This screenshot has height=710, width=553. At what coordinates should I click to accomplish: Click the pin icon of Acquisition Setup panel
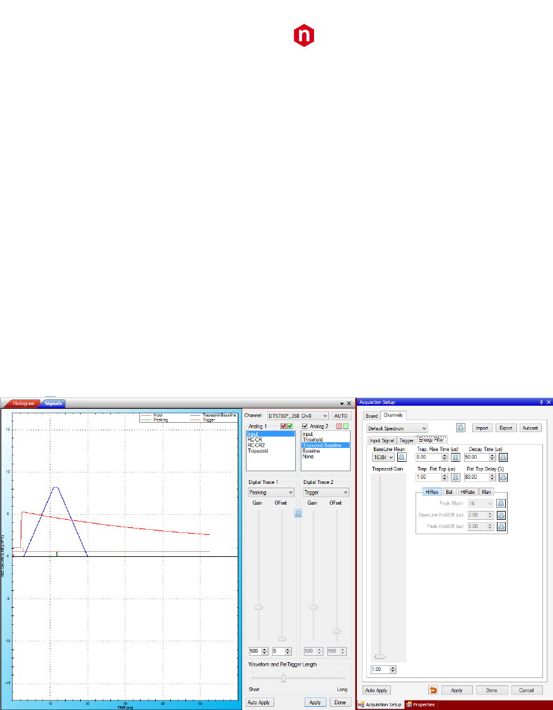[541, 402]
